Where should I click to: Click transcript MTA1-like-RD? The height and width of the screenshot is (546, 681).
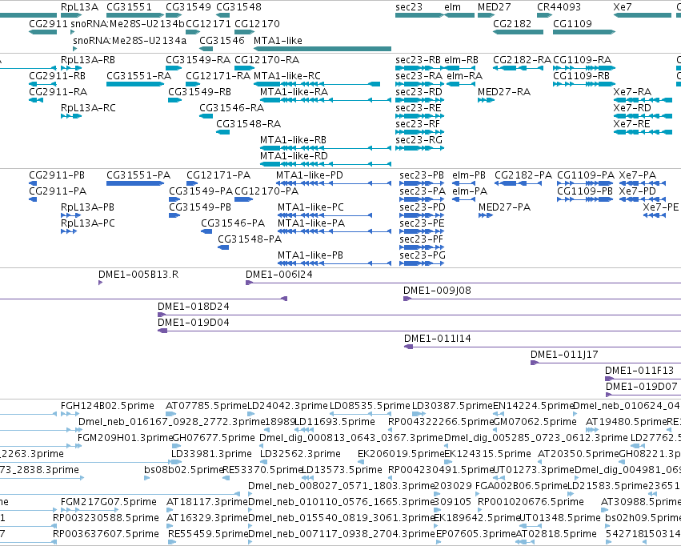coord(294,156)
